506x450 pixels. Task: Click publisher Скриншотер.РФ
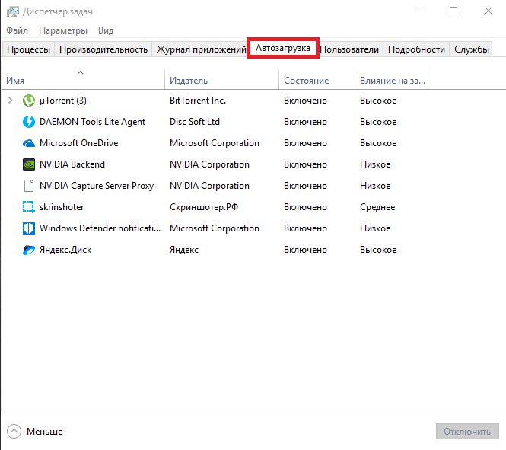204,207
